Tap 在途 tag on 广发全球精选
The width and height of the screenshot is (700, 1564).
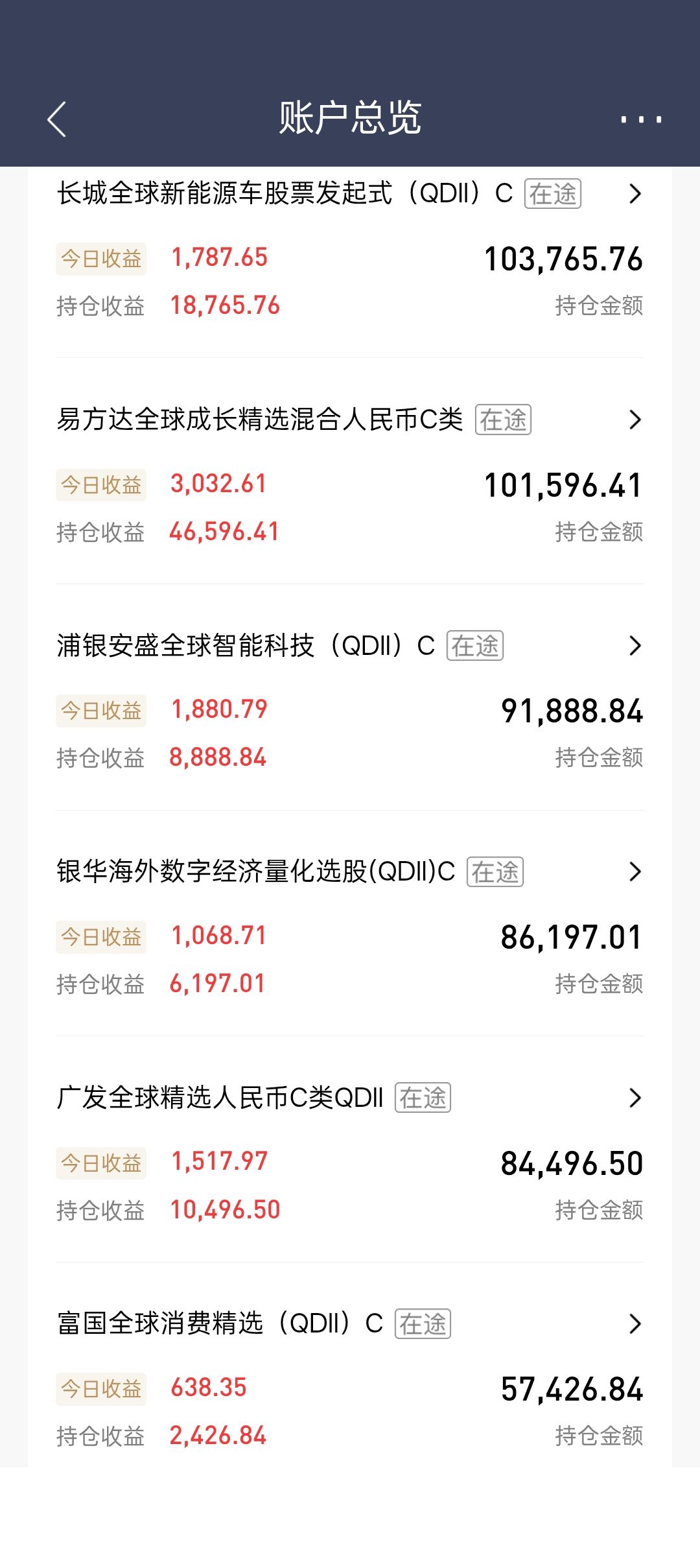tap(423, 1098)
